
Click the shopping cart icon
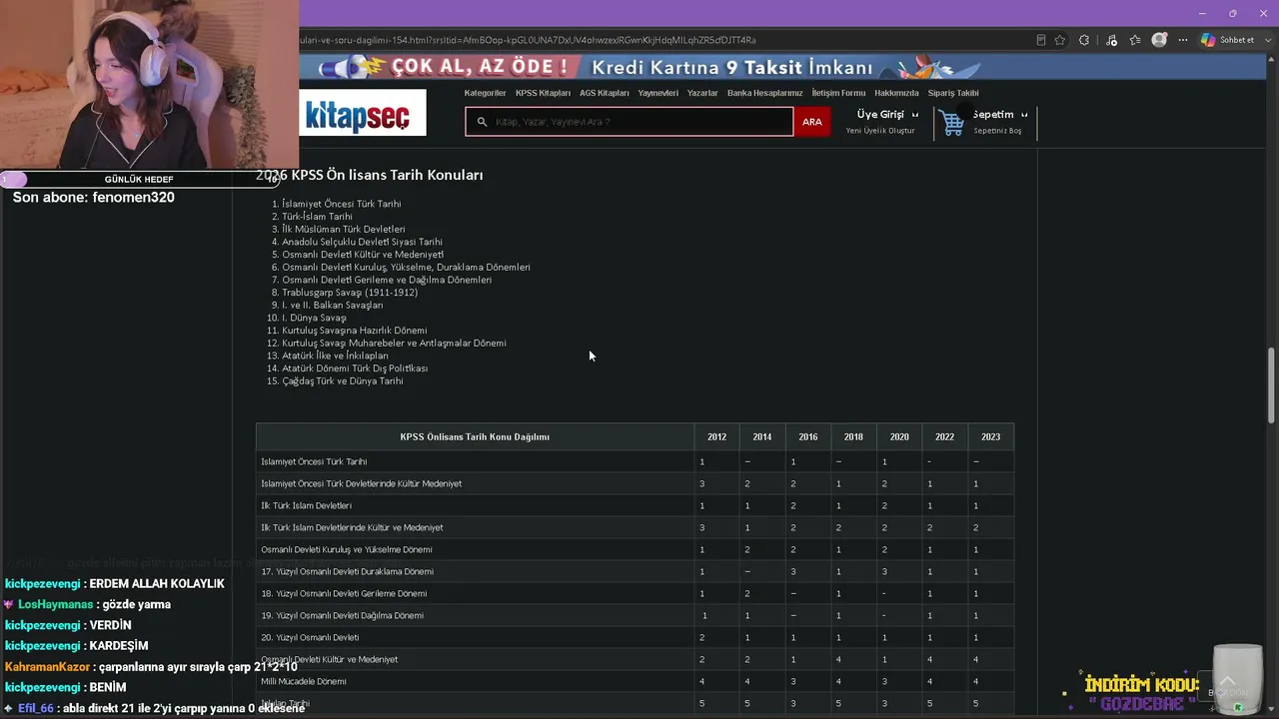[952, 123]
